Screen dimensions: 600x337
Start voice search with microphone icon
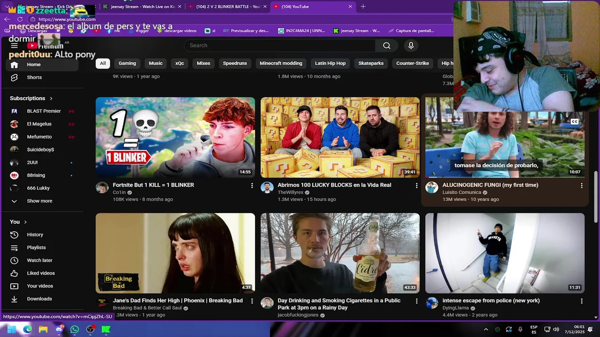coord(411,45)
